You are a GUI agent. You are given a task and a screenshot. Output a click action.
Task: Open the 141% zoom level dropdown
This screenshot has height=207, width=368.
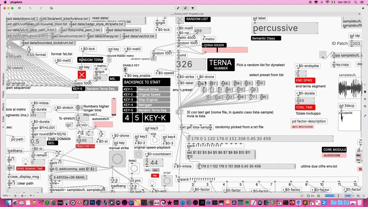[x=7, y=196]
